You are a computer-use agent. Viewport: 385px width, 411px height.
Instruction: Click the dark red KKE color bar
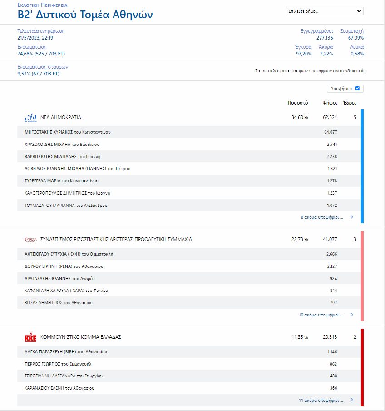[x=362, y=367]
